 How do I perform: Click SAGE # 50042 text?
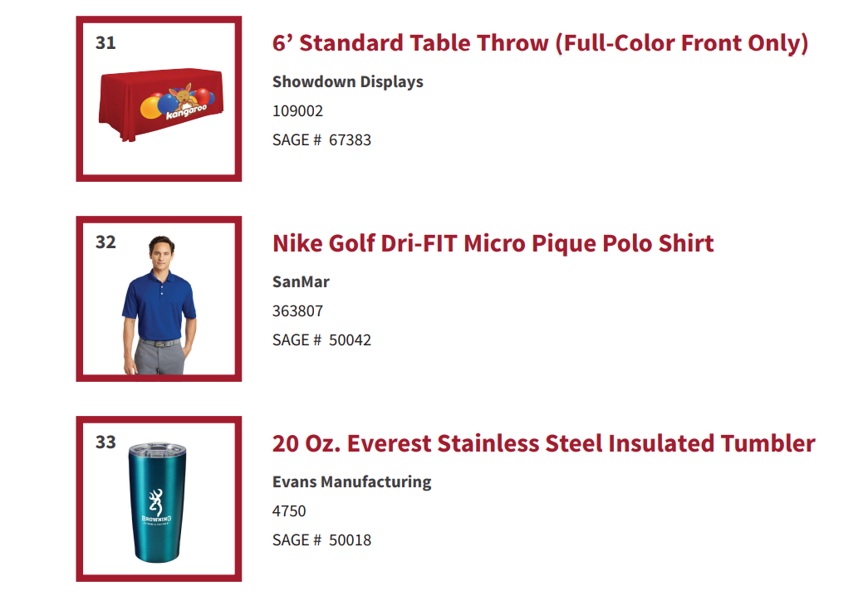tap(321, 340)
